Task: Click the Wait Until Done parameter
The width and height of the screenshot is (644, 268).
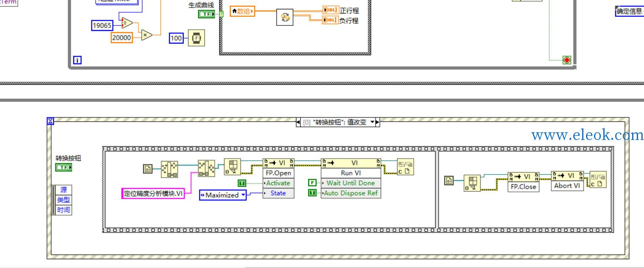Action: click(x=351, y=183)
